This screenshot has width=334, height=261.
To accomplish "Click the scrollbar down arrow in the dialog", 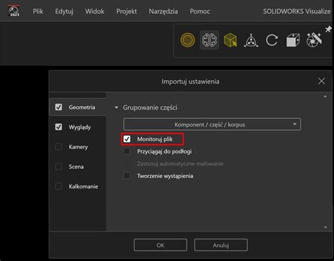I will pyautogui.click(x=326, y=227).
